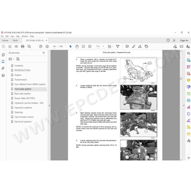The width and height of the screenshot is (191, 191).
Task: Open the Window menu
Action: pos(25,36)
